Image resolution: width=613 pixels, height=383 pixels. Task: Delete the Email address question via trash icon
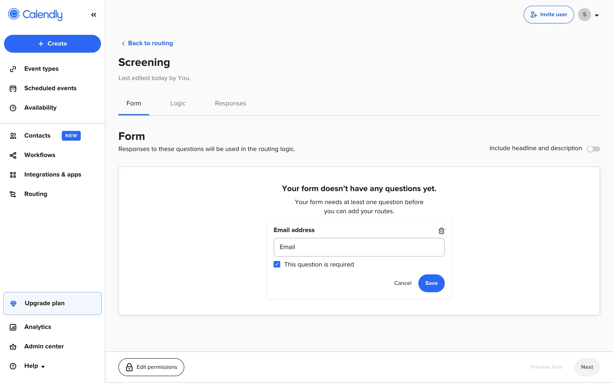pyautogui.click(x=441, y=231)
